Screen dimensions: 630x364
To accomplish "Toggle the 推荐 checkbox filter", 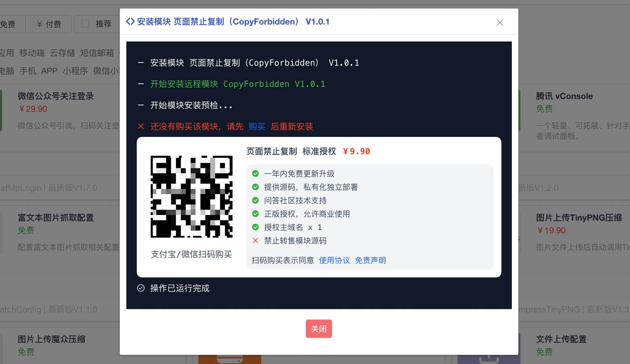I will click(85, 24).
